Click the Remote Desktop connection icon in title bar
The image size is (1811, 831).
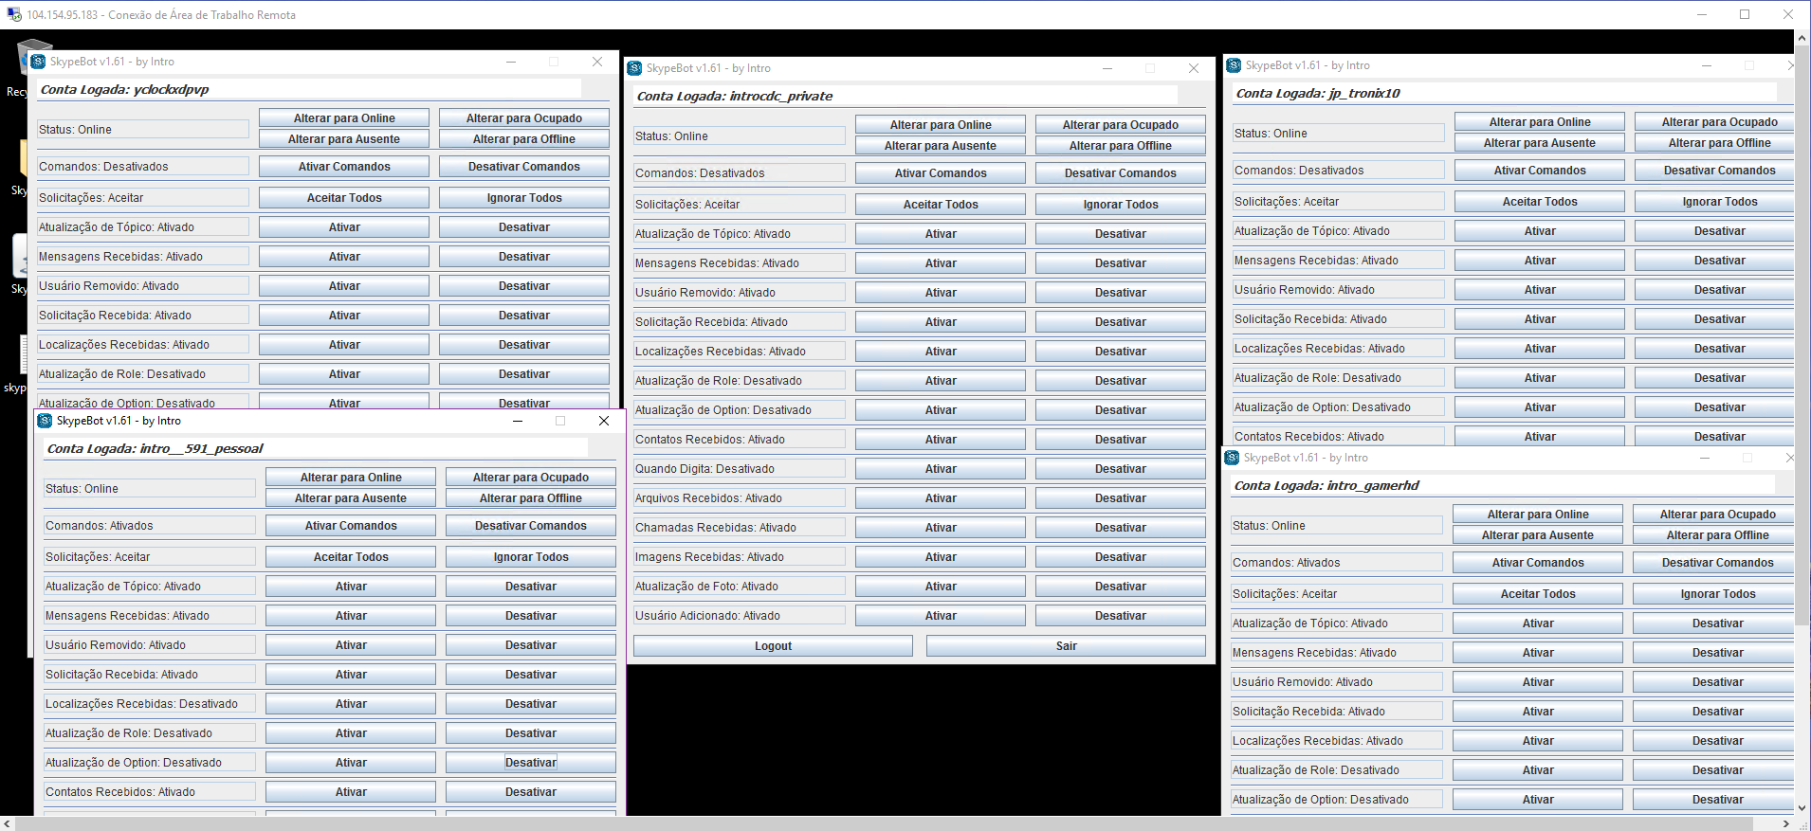(x=13, y=14)
